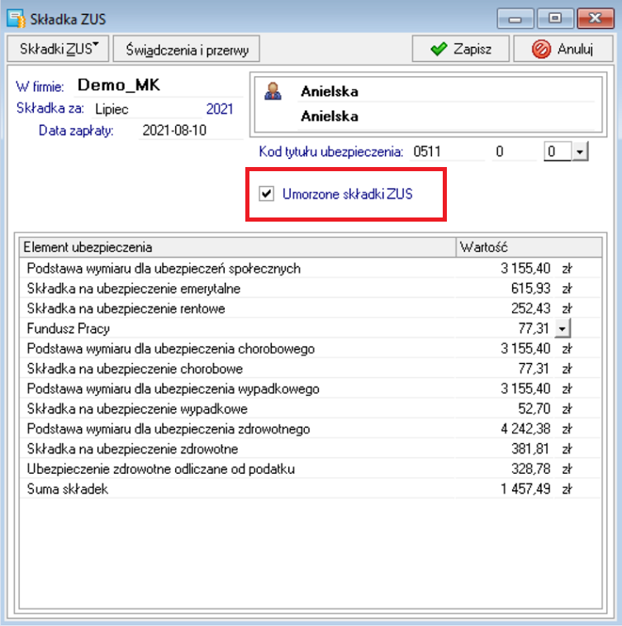Screen dimensions: 622x626
Task: Select 'Podstawa wymiaru dla ubezpieczenia chorobowego' row
Action: coord(310,348)
